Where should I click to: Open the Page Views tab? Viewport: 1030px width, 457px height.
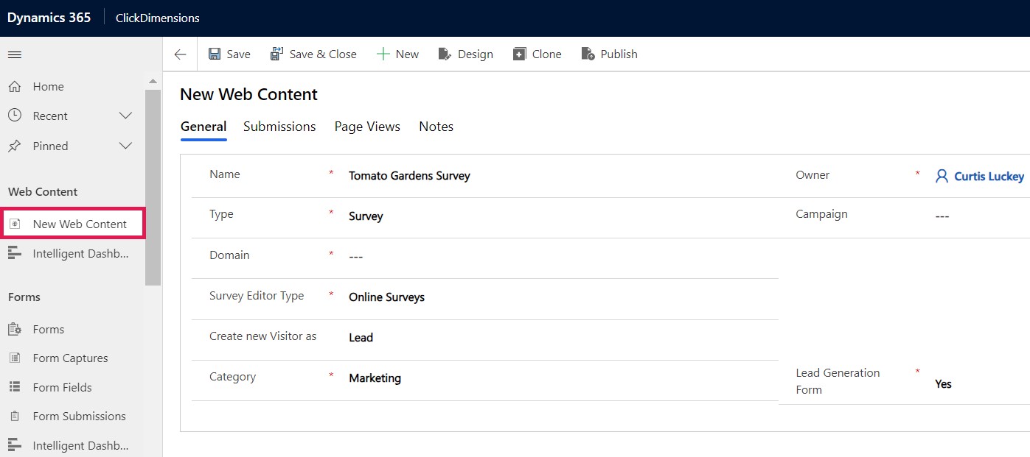[367, 127]
